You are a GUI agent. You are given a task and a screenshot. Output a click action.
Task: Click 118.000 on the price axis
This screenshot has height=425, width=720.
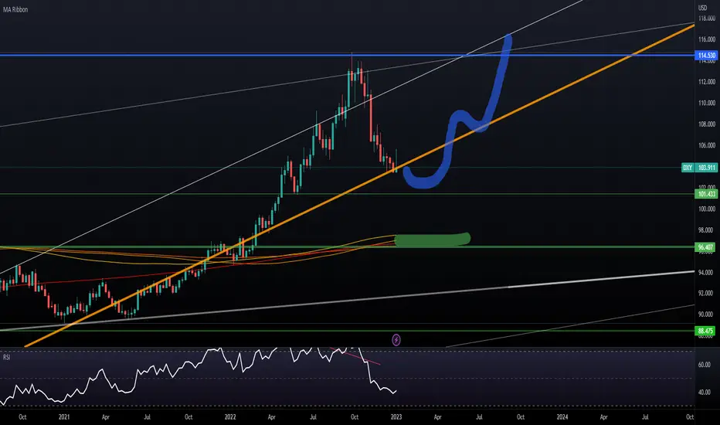[707, 19]
